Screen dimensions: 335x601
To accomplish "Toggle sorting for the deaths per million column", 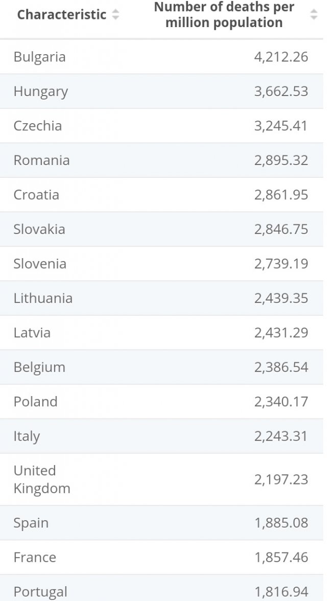I will click(x=313, y=15).
